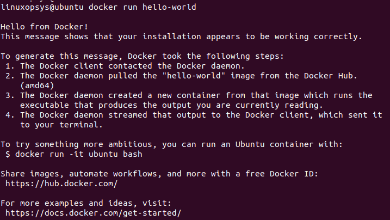The width and height of the screenshot is (390, 220).
Task: Click the line 'To try something more ambitious'
Action: [172, 144]
